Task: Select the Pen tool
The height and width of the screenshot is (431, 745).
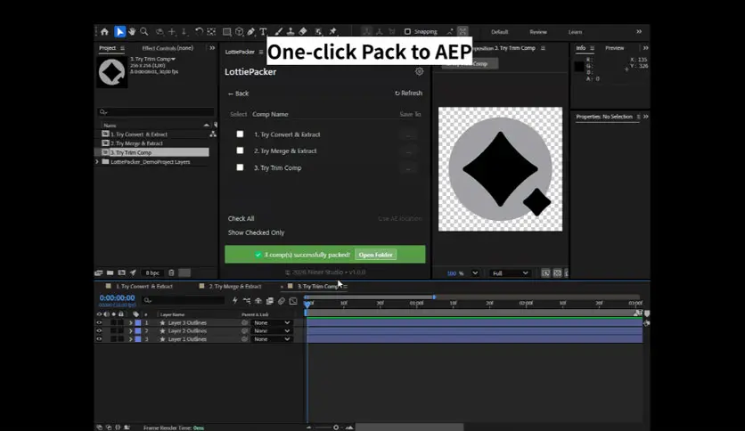Action: 251,32
